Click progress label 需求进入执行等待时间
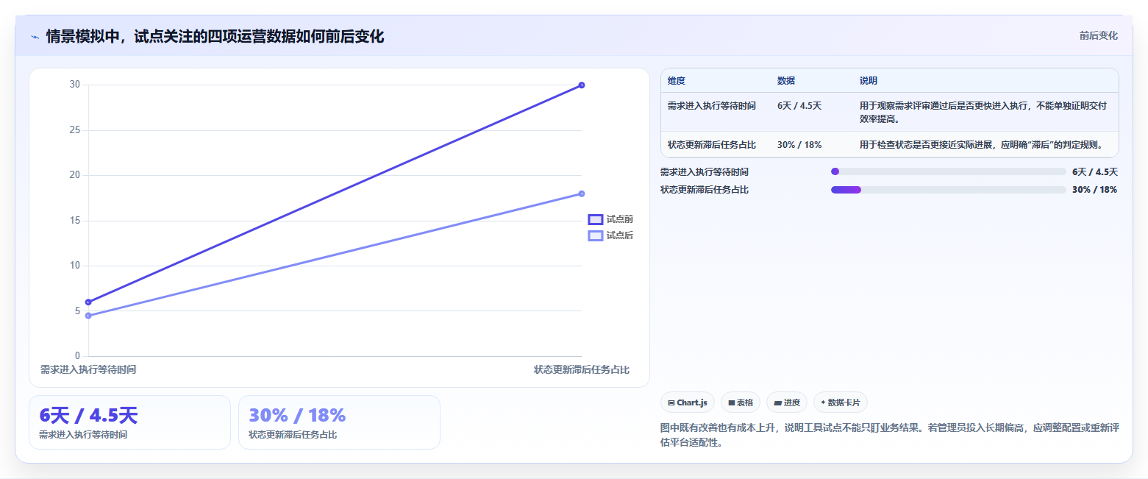 705,171
